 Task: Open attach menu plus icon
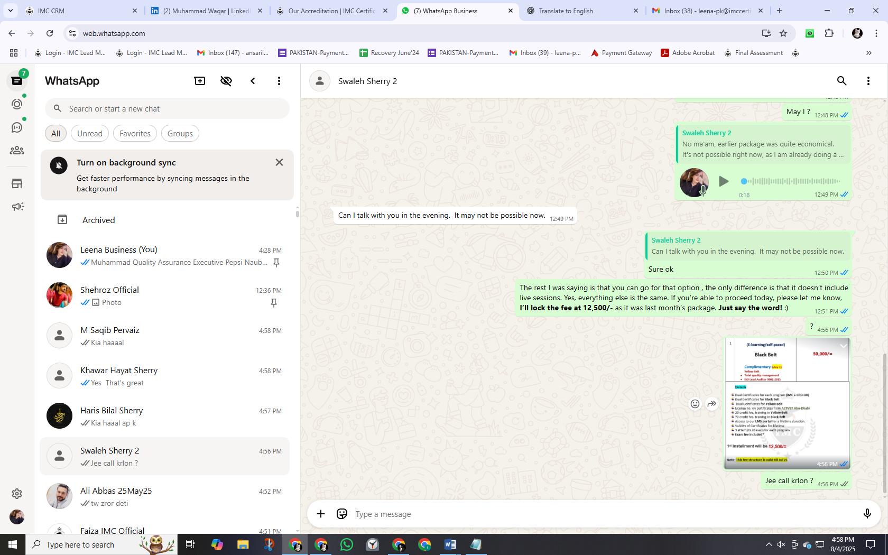coord(321,514)
